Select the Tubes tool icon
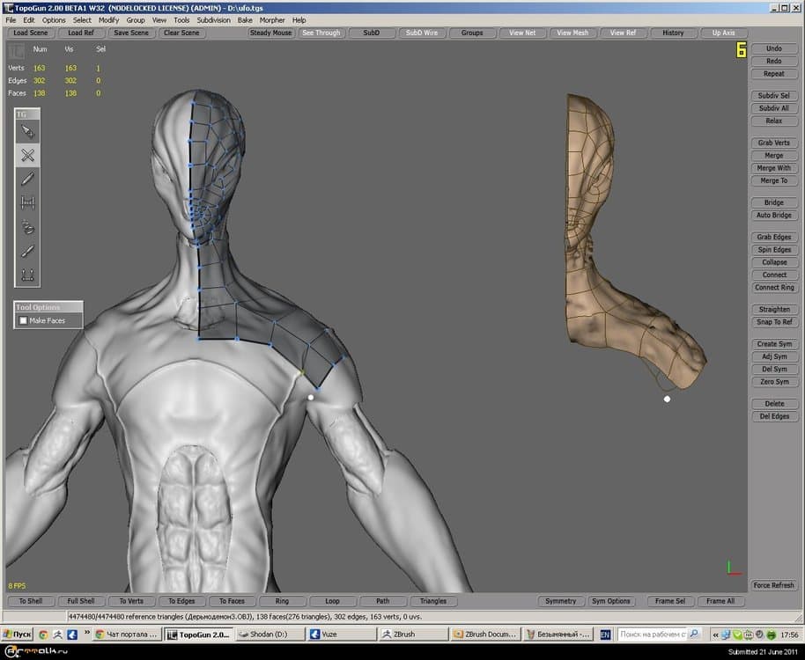Screen dimensions: 805x660 point(27,227)
